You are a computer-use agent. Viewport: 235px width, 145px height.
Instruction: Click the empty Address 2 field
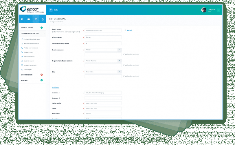coord(103,98)
